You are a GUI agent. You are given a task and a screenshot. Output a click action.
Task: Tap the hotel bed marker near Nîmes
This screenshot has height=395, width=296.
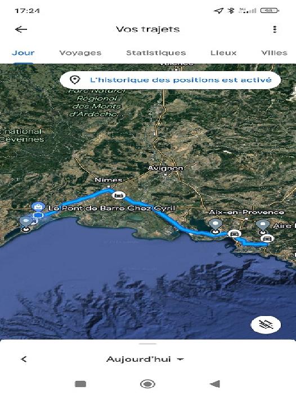tap(119, 195)
